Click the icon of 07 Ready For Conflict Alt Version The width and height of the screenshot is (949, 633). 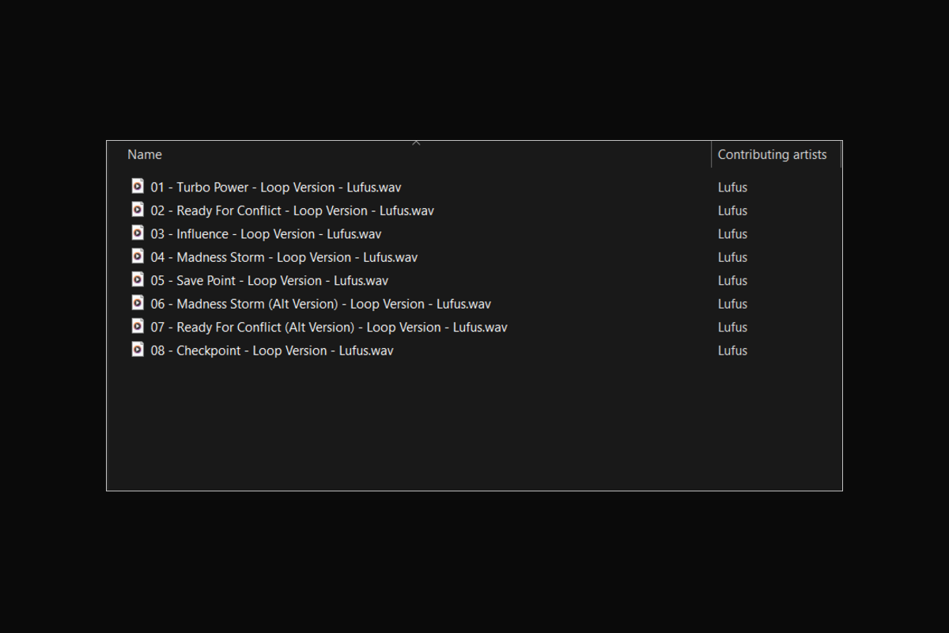coord(138,326)
